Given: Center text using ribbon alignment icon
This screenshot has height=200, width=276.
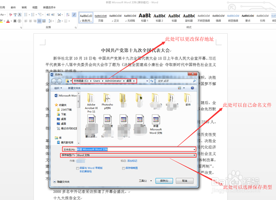Looking at the screenshot, I should (x=30, y=21).
